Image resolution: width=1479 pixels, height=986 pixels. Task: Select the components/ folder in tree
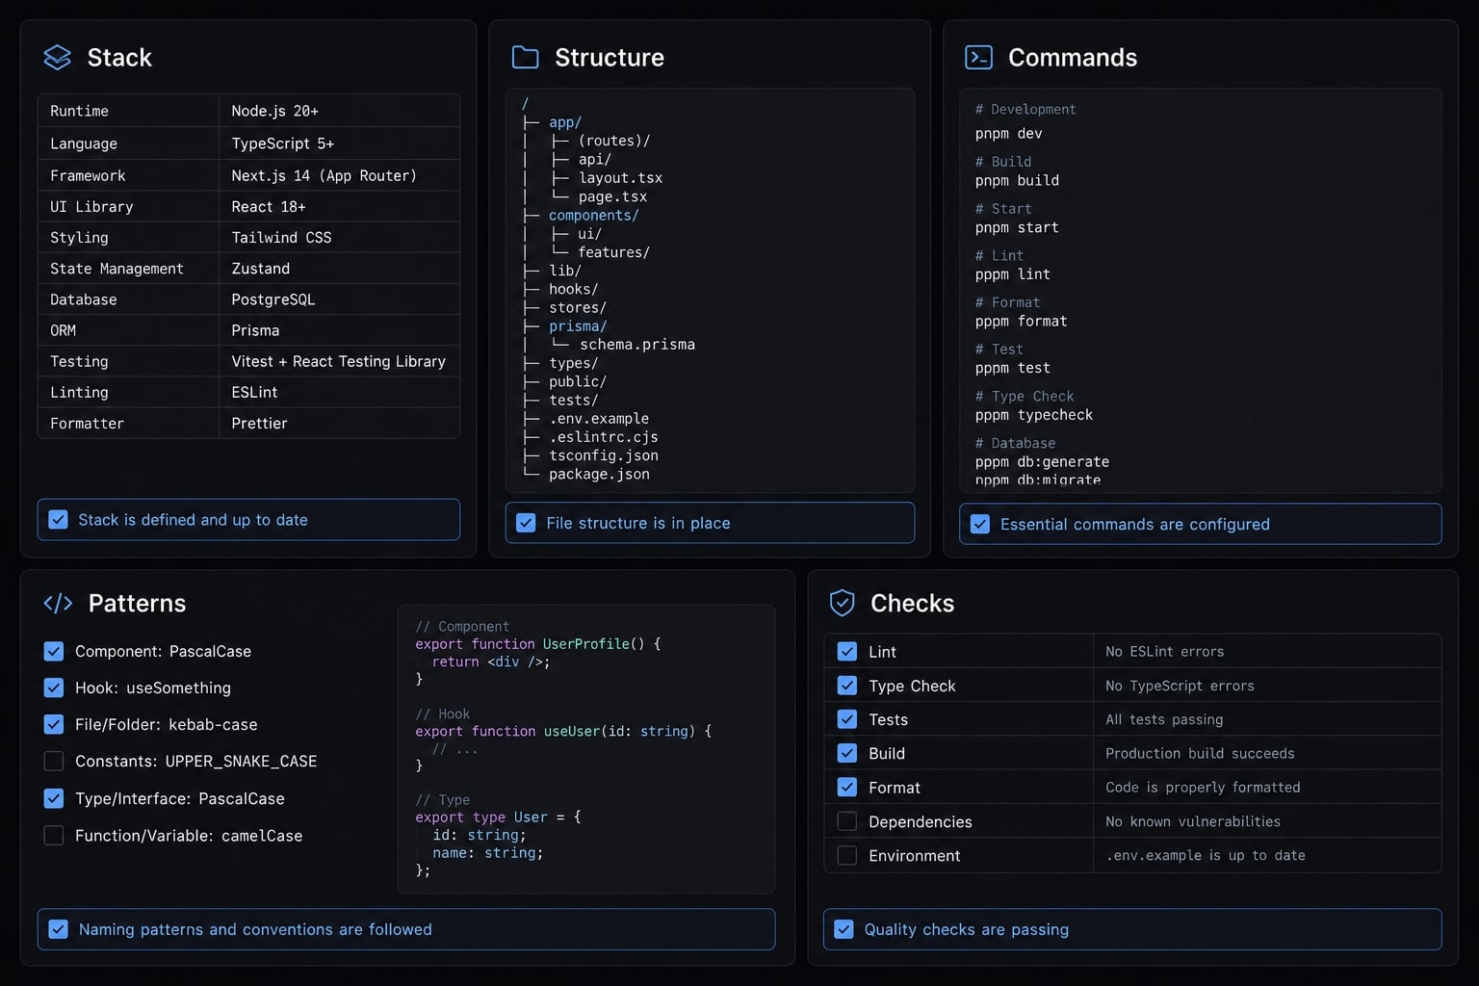tap(594, 215)
